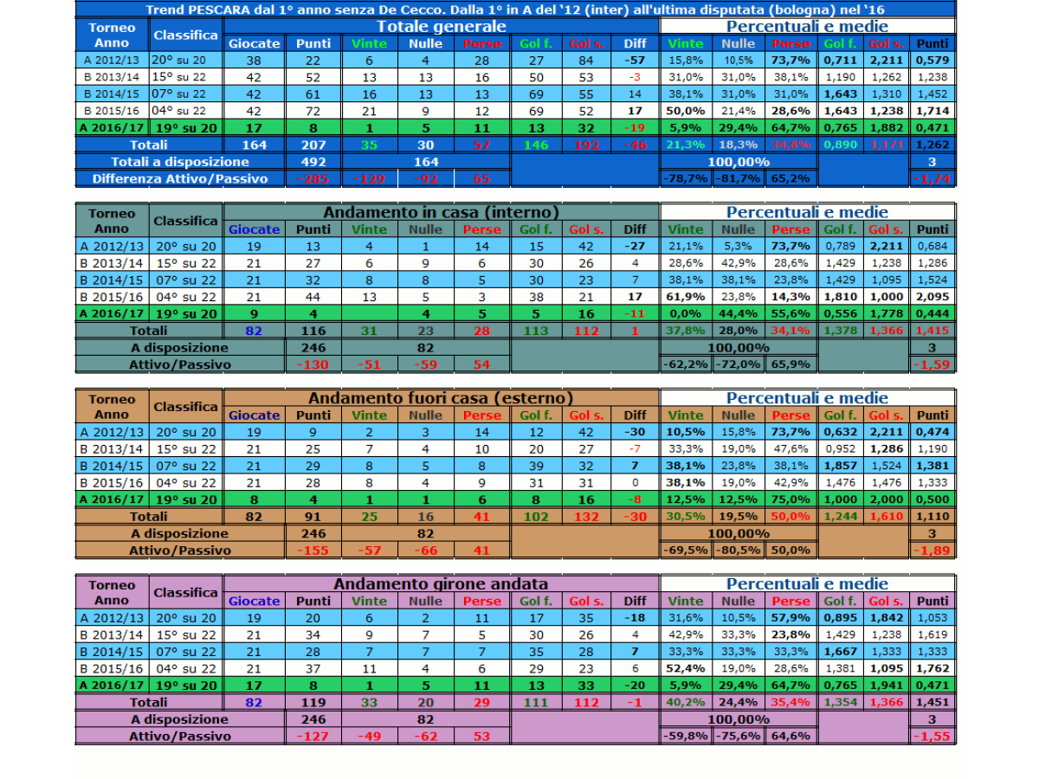The width and height of the screenshot is (1039, 779).
Task: Click 'Percentuali e medie' header in away table
Action: click(807, 398)
